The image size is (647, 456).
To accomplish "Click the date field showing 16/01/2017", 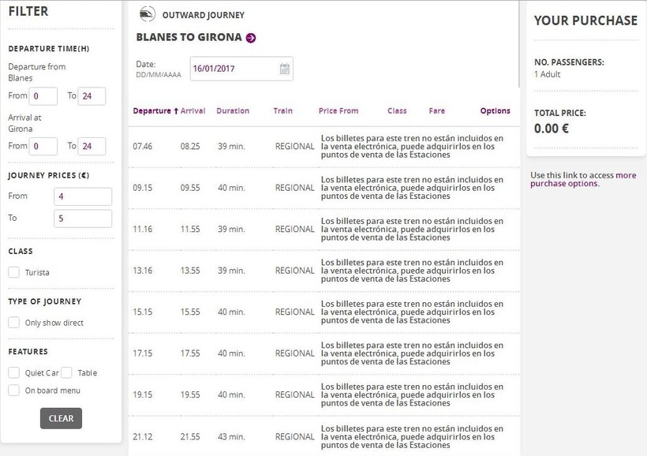I will tap(234, 69).
